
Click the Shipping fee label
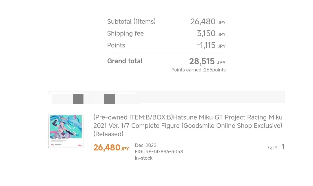point(125,33)
